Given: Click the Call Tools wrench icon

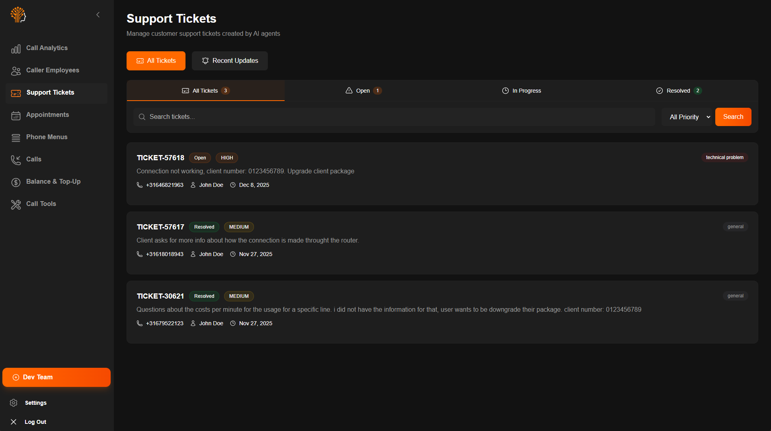Looking at the screenshot, I should coord(16,204).
